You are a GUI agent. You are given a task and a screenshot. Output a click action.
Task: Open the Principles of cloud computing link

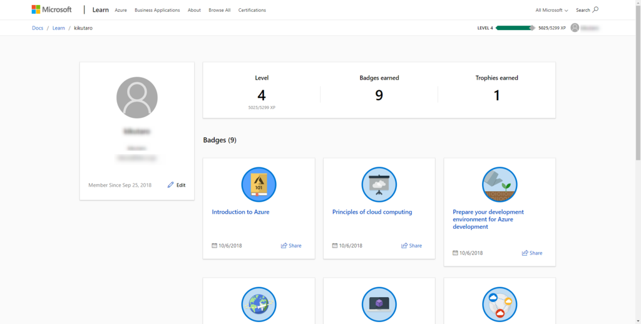click(372, 212)
